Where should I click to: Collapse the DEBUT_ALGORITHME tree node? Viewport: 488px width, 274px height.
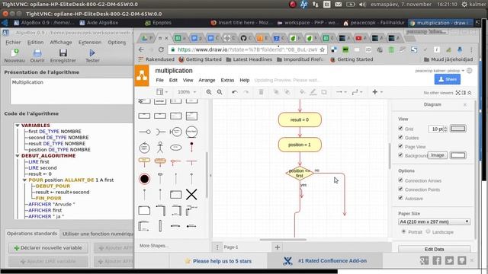18,155
